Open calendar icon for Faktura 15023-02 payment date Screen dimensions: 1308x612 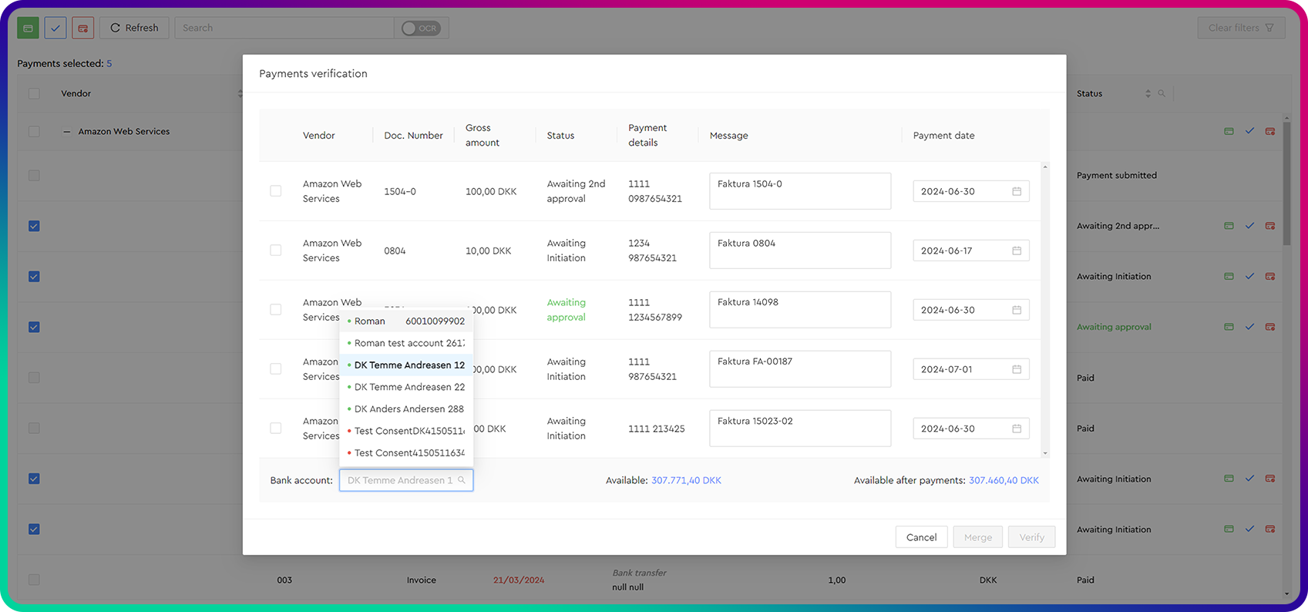1017,429
